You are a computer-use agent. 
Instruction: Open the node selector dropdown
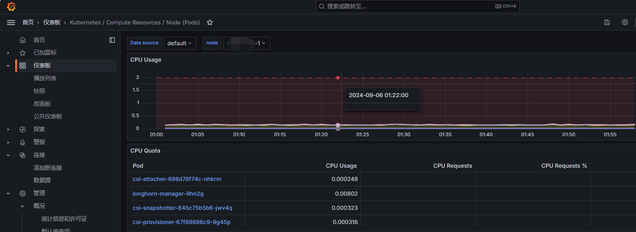[247, 43]
